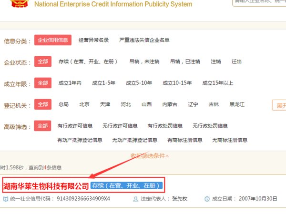Click the credit code book icon
This screenshot has height=214, width=286.
(x=6, y=199)
